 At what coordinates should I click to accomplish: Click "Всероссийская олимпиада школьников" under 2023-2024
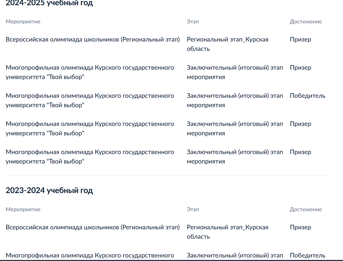(x=93, y=227)
